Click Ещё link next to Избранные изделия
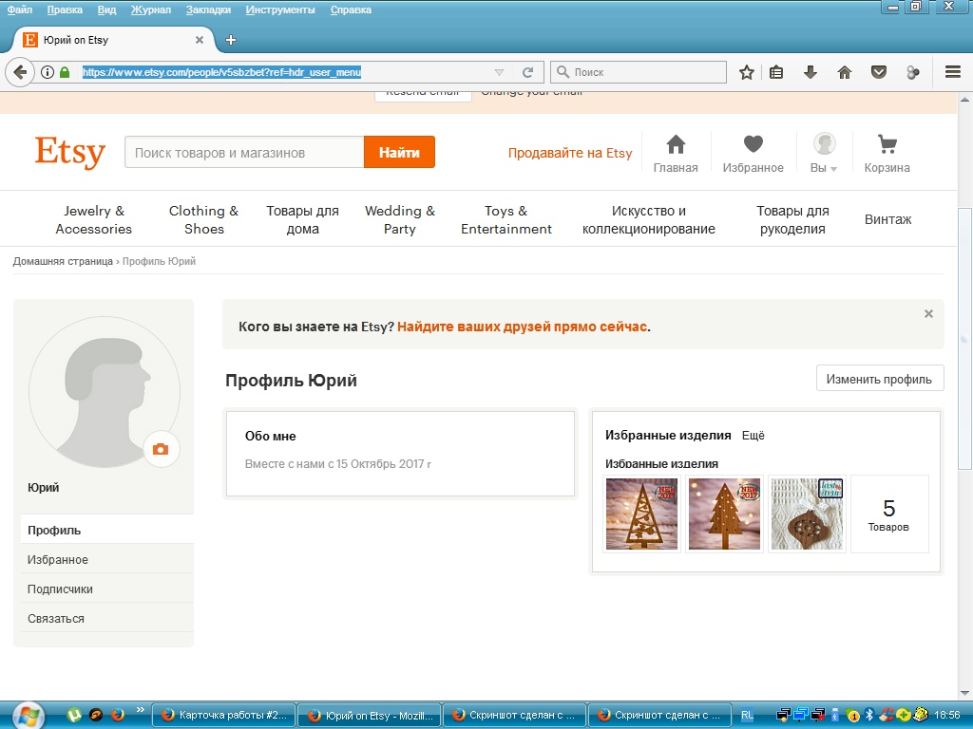The height and width of the screenshot is (729, 973). (x=753, y=436)
